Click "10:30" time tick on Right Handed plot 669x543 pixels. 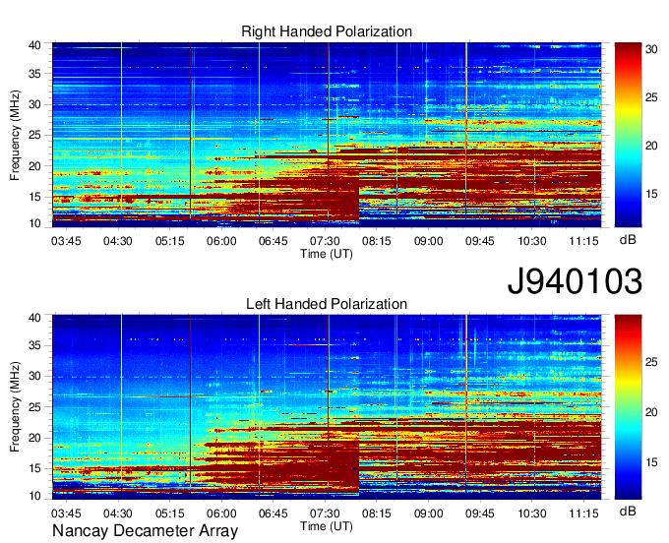pos(532,241)
